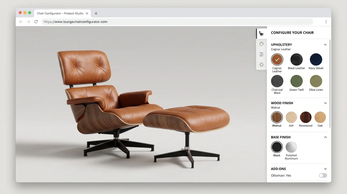This screenshot has width=347, height=194.
Task: Open a new browser tab
Action: 96,13
